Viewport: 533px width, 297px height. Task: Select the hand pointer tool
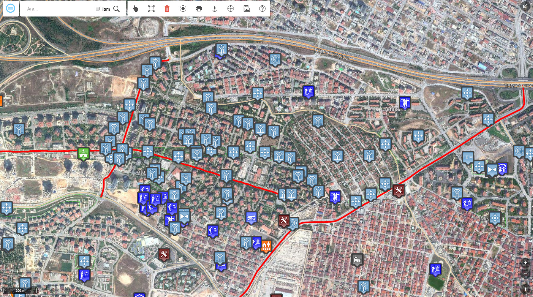point(135,9)
